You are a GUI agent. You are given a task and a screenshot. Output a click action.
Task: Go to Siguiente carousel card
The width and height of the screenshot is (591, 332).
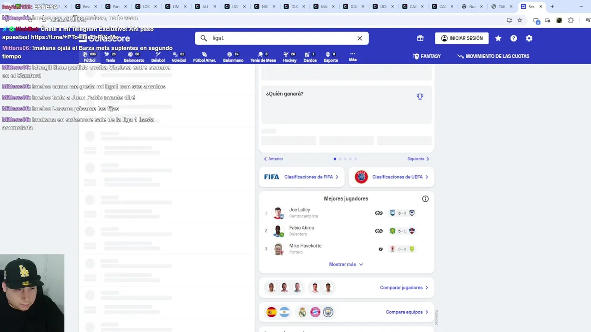pyautogui.click(x=418, y=159)
